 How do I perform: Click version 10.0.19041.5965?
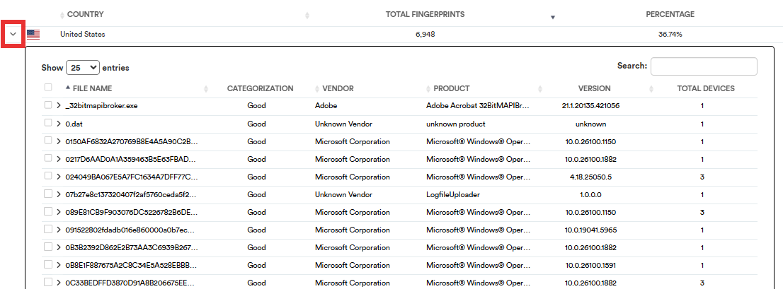click(x=590, y=230)
